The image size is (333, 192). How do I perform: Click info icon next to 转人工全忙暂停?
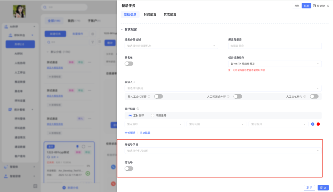[x=149, y=96]
